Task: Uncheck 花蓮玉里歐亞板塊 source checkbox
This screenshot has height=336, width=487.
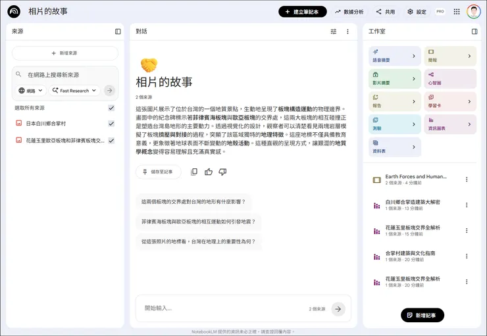Action: (111, 141)
